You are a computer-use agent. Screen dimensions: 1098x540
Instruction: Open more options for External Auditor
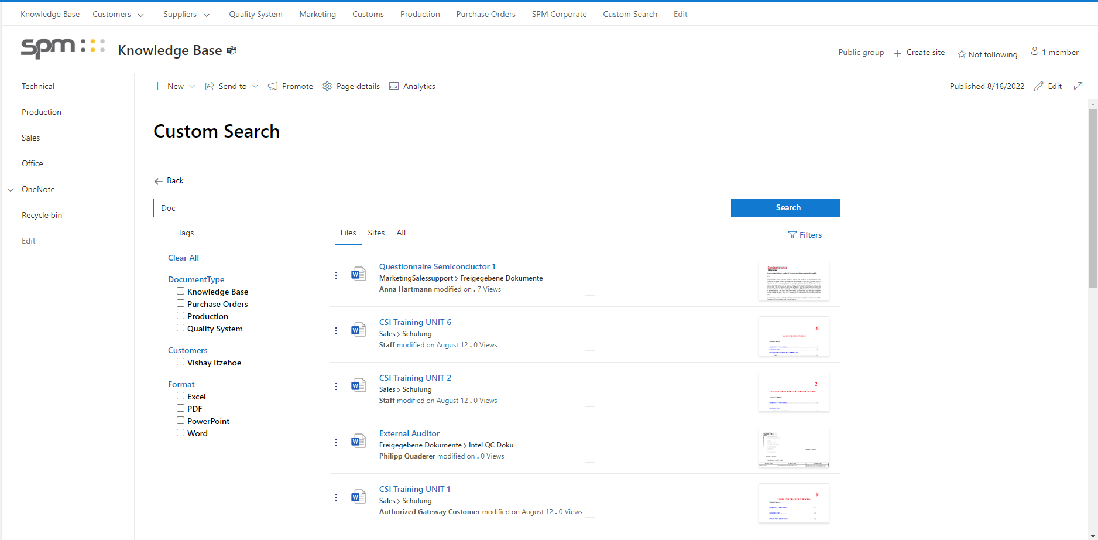336,442
